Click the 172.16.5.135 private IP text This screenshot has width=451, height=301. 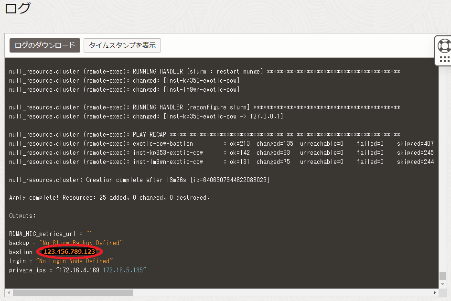123,270
